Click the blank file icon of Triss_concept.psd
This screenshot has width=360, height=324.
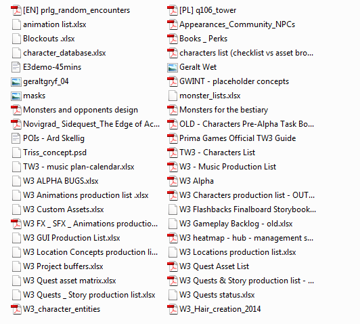coord(16,153)
